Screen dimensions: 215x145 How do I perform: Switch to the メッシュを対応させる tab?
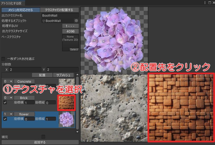tap(21, 10)
